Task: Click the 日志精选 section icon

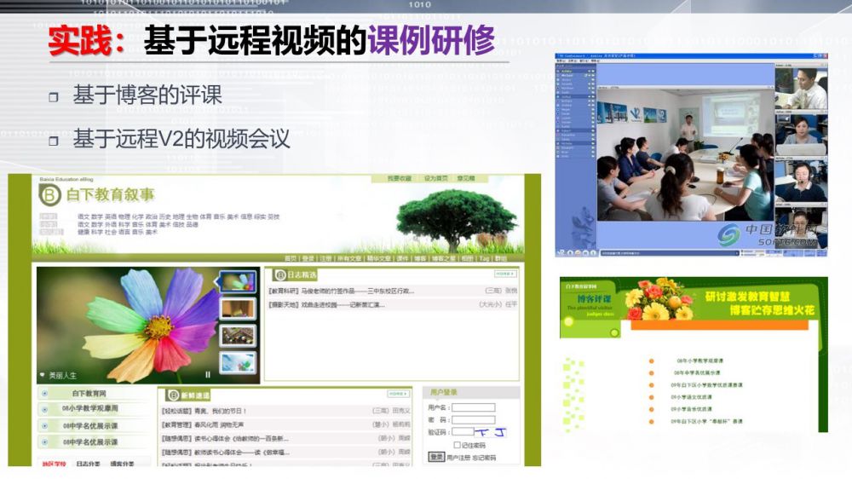Action: pyautogui.click(x=278, y=274)
